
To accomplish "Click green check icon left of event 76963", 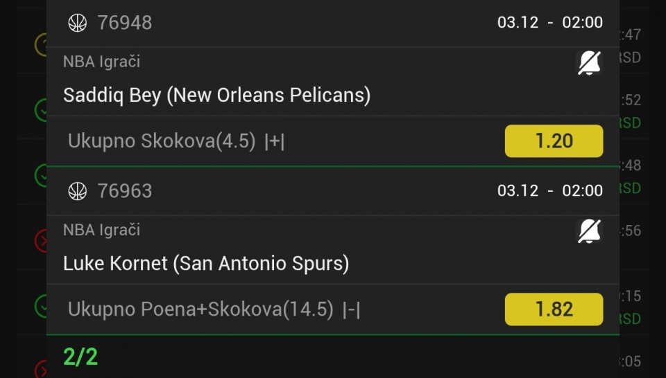I will 42,175.
